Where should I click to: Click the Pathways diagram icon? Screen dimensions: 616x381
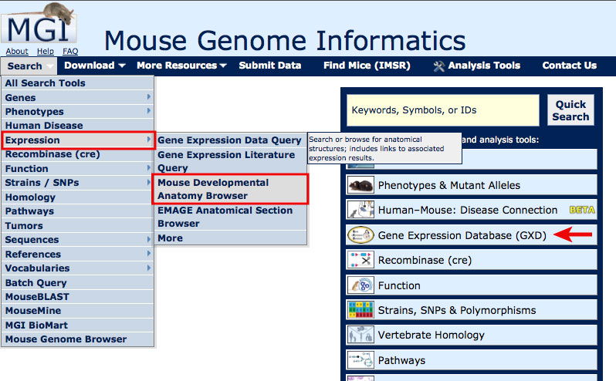[x=360, y=360]
